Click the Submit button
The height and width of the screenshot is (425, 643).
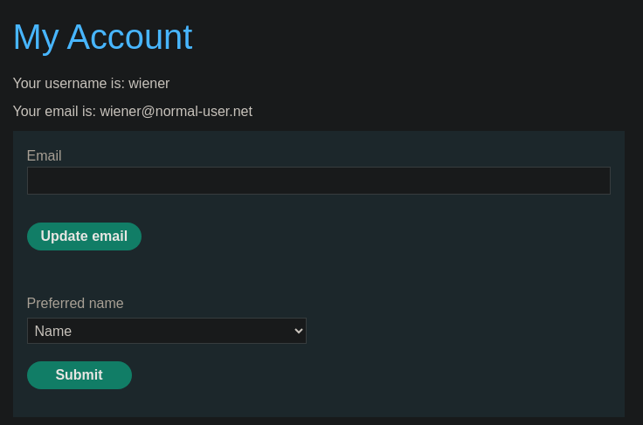point(80,375)
